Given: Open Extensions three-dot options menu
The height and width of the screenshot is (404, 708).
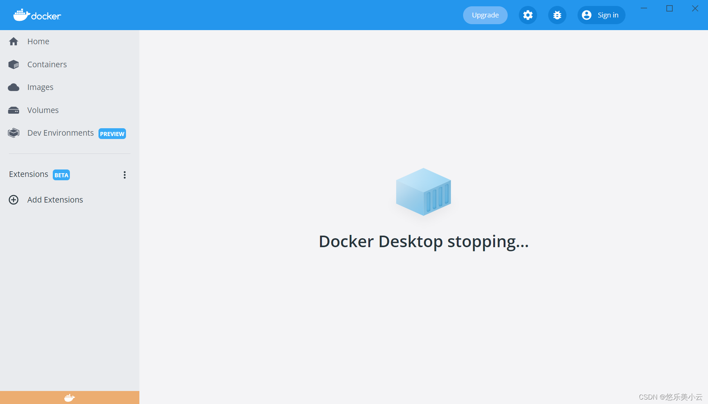Looking at the screenshot, I should pos(125,175).
